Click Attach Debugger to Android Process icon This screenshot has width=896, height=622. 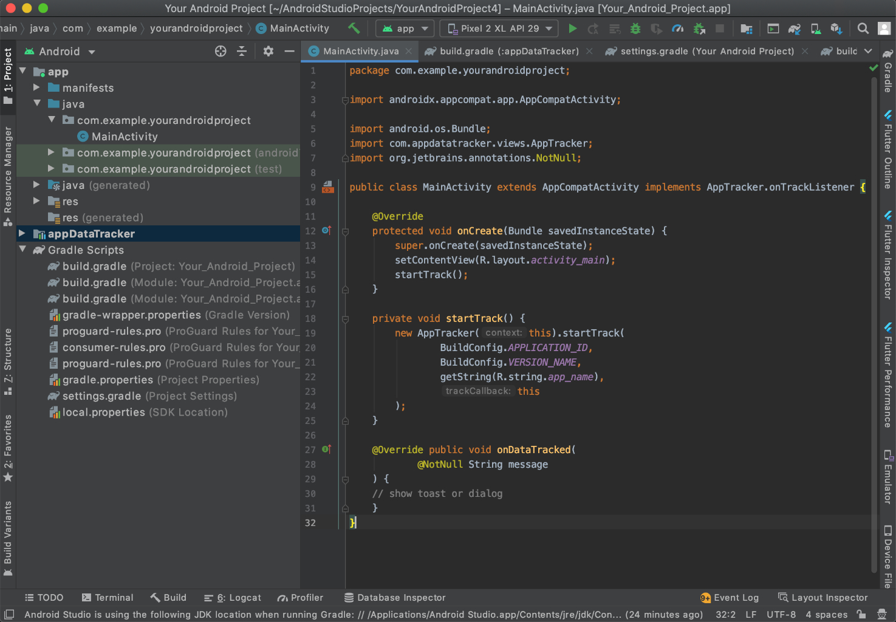(699, 29)
